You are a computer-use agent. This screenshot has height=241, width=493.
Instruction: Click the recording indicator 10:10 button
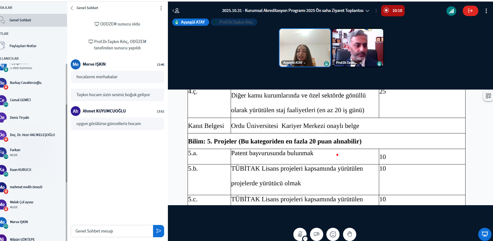393,11
